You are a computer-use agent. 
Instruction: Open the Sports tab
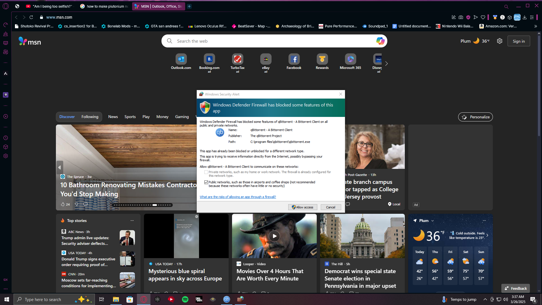click(x=130, y=117)
